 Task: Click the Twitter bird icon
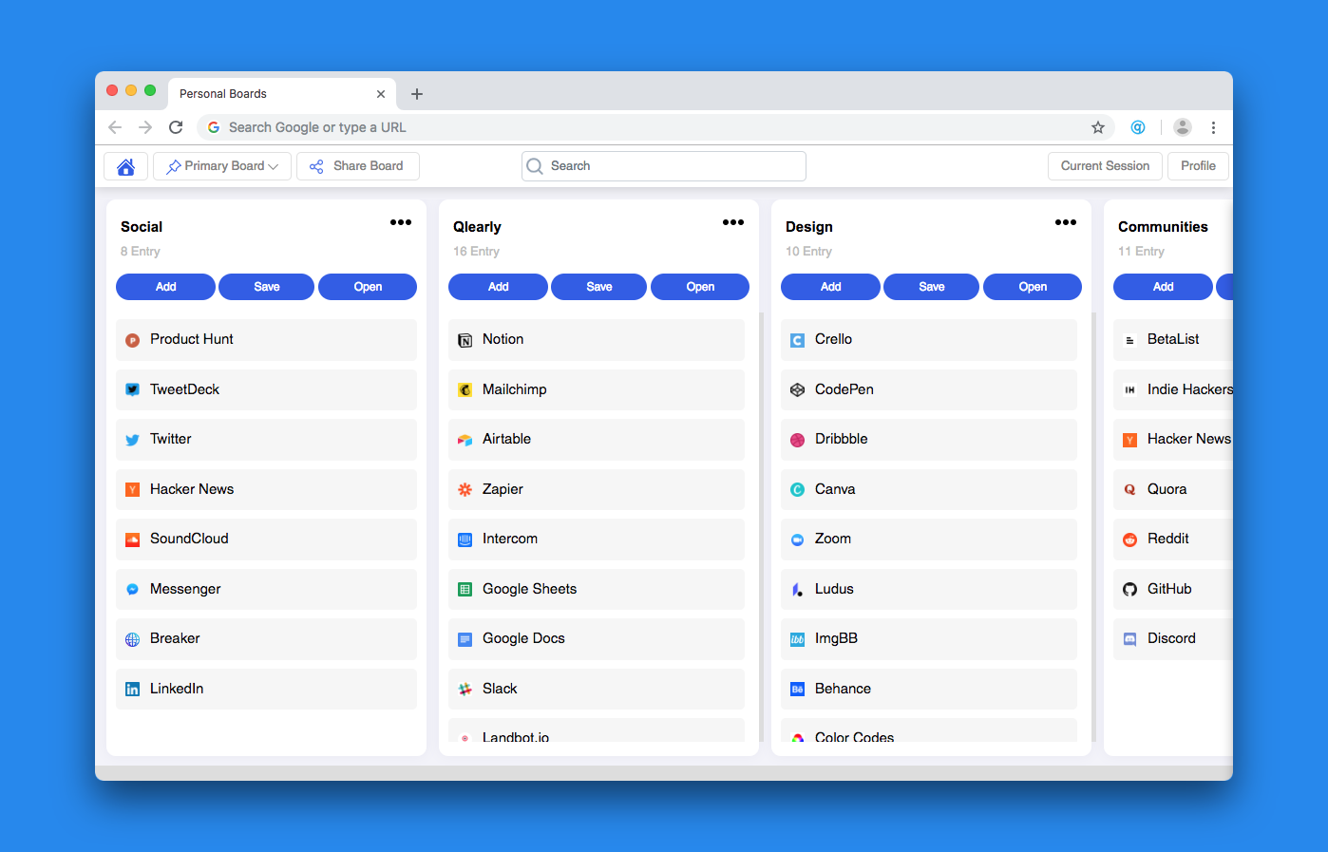(133, 440)
